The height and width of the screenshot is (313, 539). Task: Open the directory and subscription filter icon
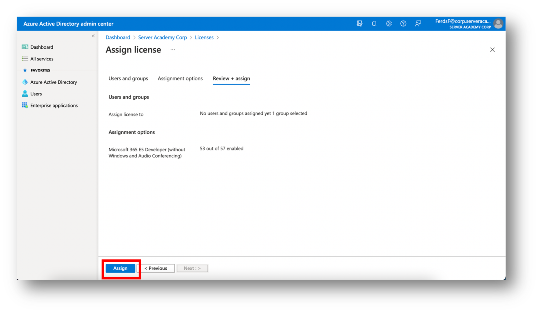[359, 24]
